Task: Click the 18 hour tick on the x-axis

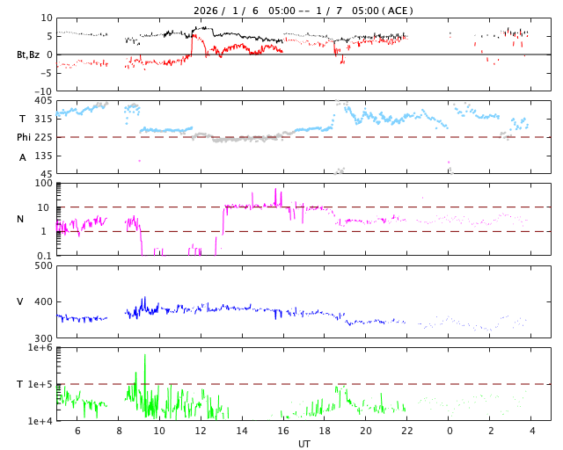Action: (x=325, y=431)
